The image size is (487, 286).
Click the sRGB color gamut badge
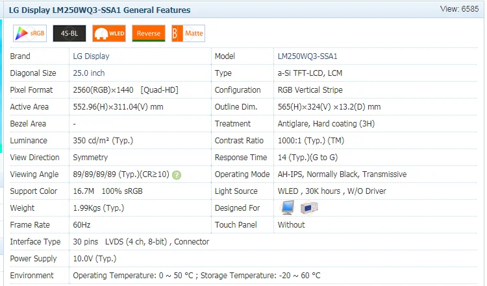coord(30,33)
